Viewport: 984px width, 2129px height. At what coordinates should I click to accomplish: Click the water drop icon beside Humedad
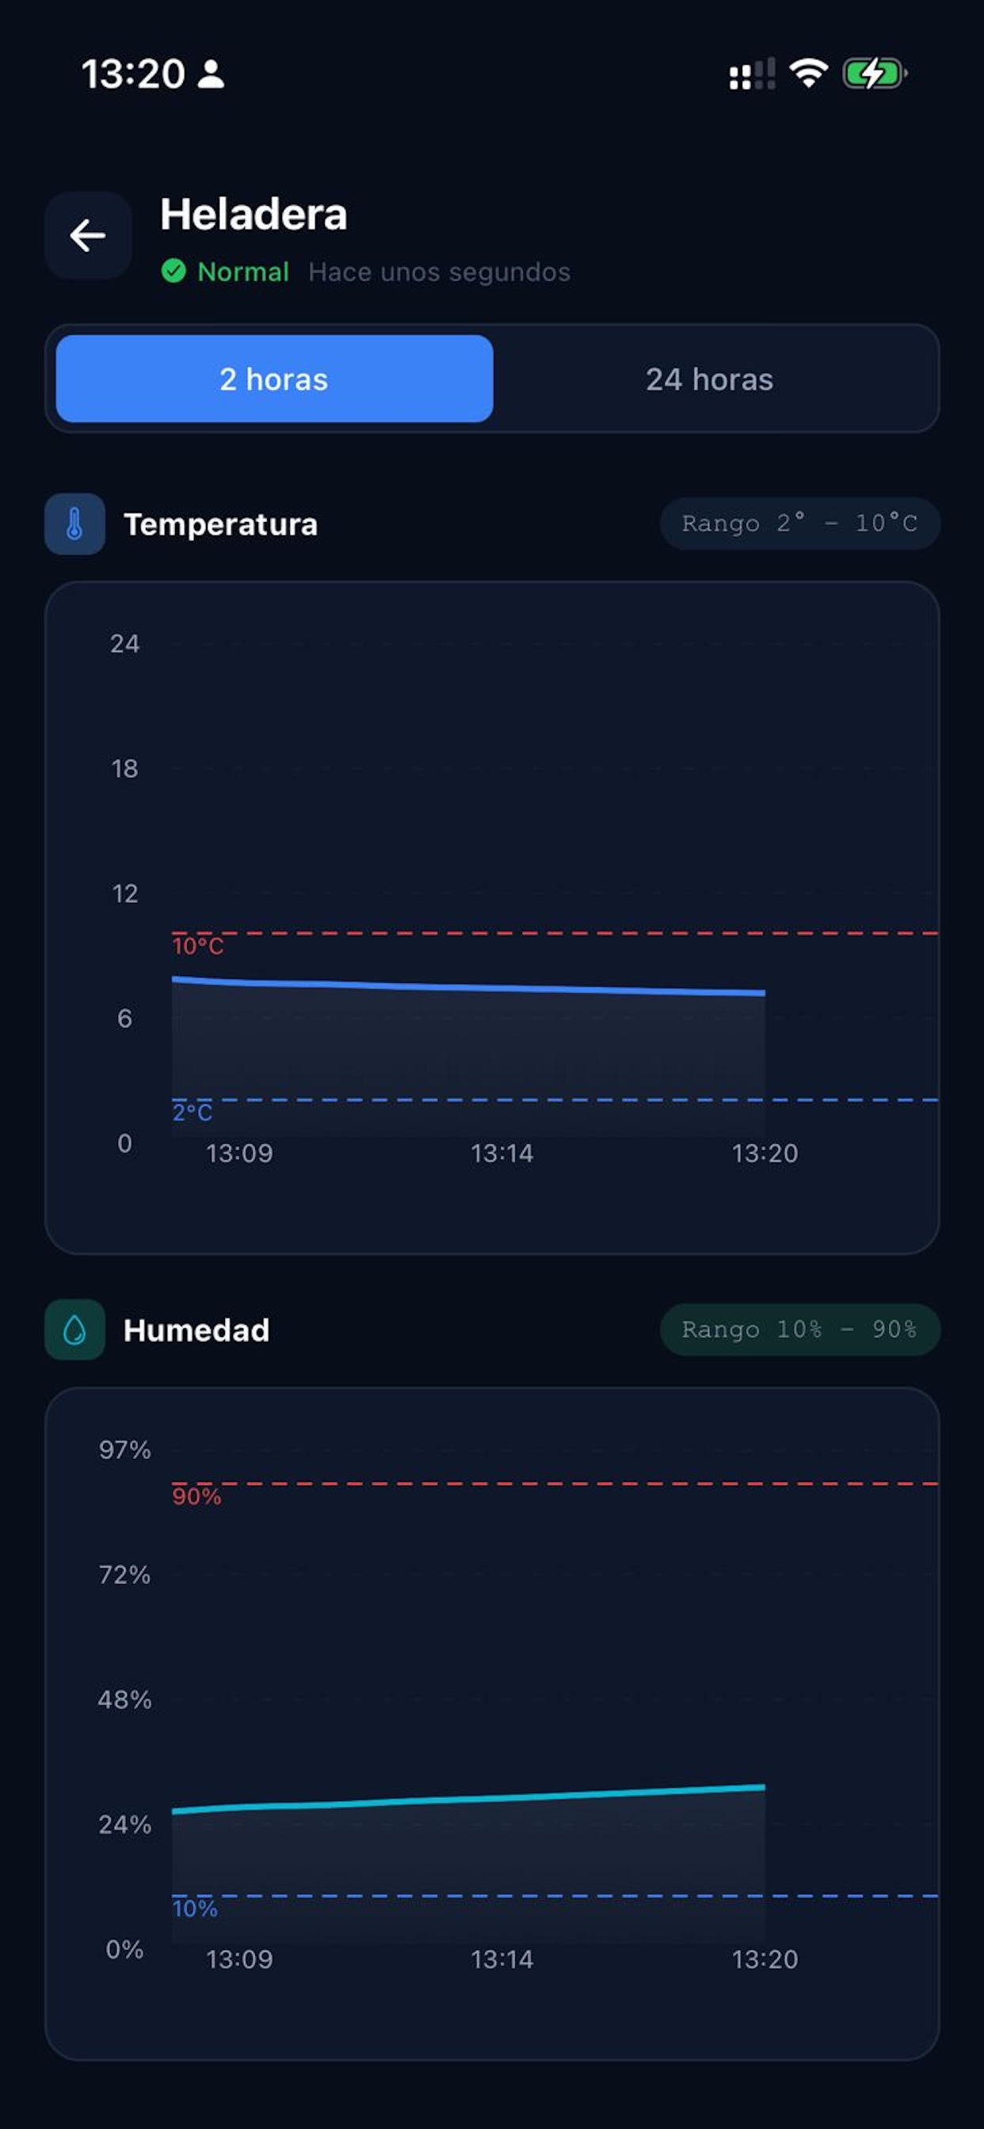74,1330
